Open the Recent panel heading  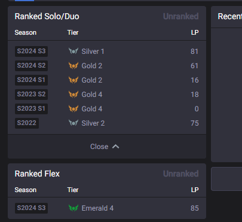pyautogui.click(x=230, y=16)
